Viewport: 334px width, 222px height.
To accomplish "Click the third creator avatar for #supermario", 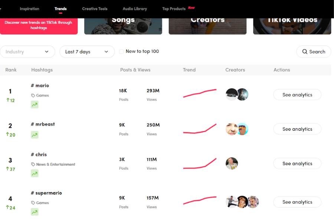I will click(253, 202).
